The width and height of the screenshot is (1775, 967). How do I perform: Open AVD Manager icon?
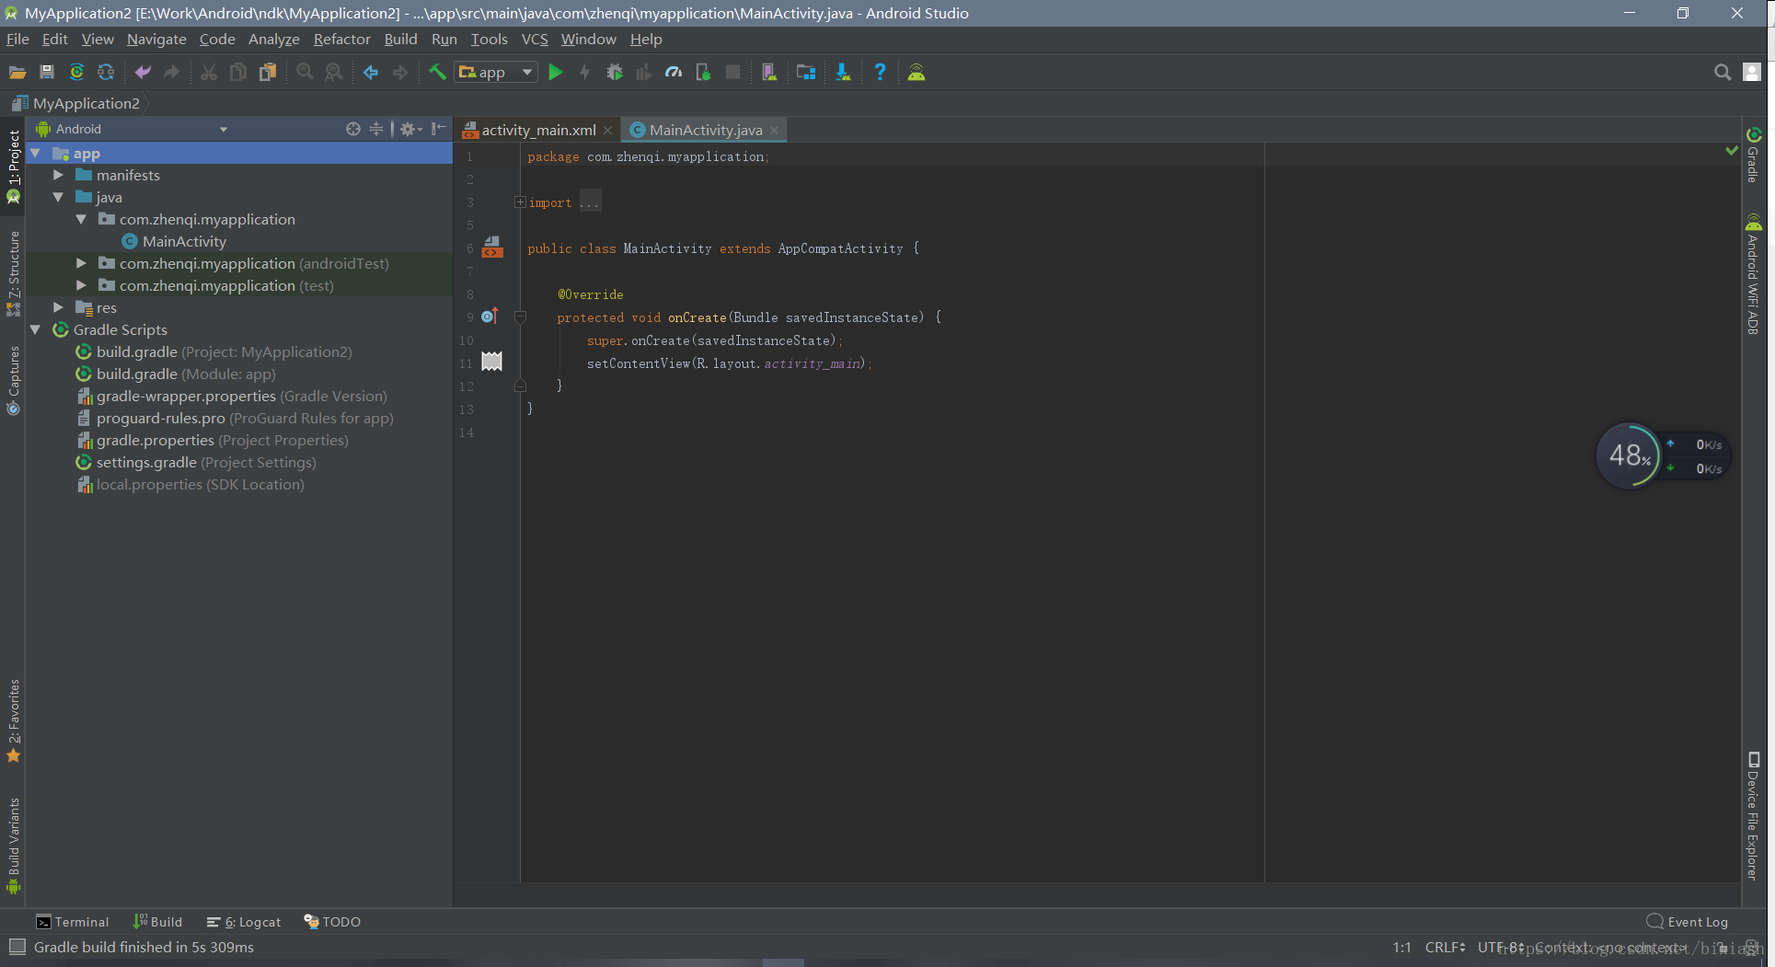click(x=769, y=72)
